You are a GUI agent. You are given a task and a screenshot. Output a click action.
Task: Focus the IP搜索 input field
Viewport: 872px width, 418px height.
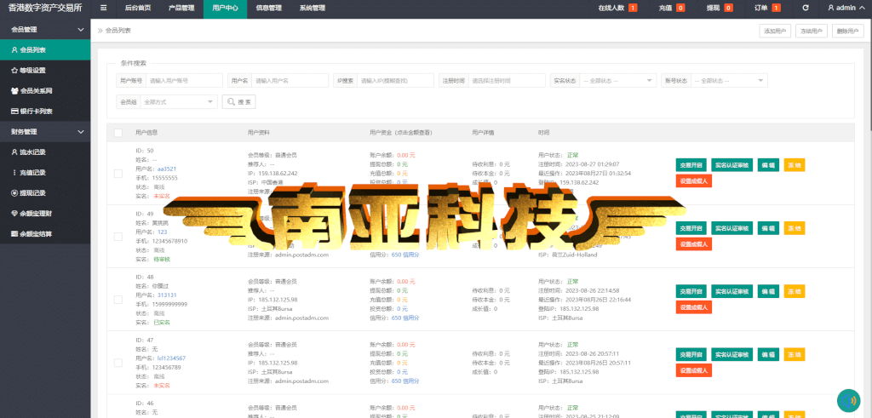point(395,81)
